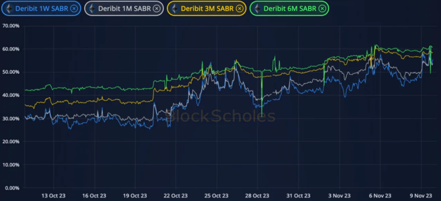Remove the Deribit 6M SABR series
Screen dimensions: 441x201
click(x=322, y=9)
